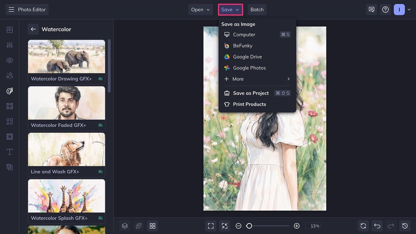This screenshot has width=416, height=234.
Task: Click the 13% zoom percentage field
Action: point(313,226)
